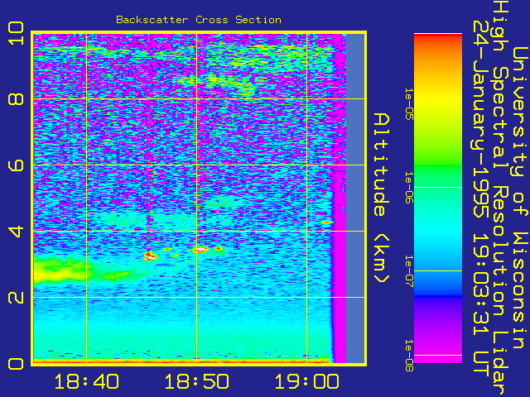This screenshot has height=397, width=530.
Task: Pick the magenta bottom of the colorbar
Action: [x=438, y=355]
